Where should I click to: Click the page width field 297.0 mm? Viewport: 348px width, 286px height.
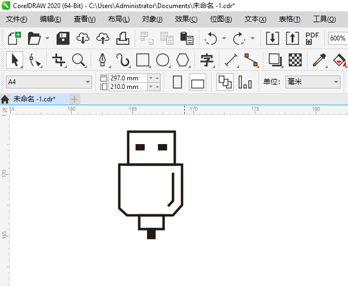click(x=127, y=78)
